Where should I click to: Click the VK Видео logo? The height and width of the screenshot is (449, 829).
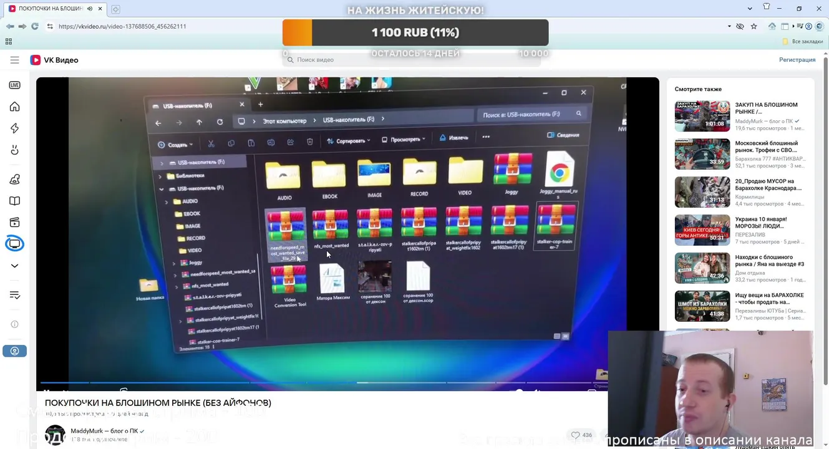tap(54, 60)
